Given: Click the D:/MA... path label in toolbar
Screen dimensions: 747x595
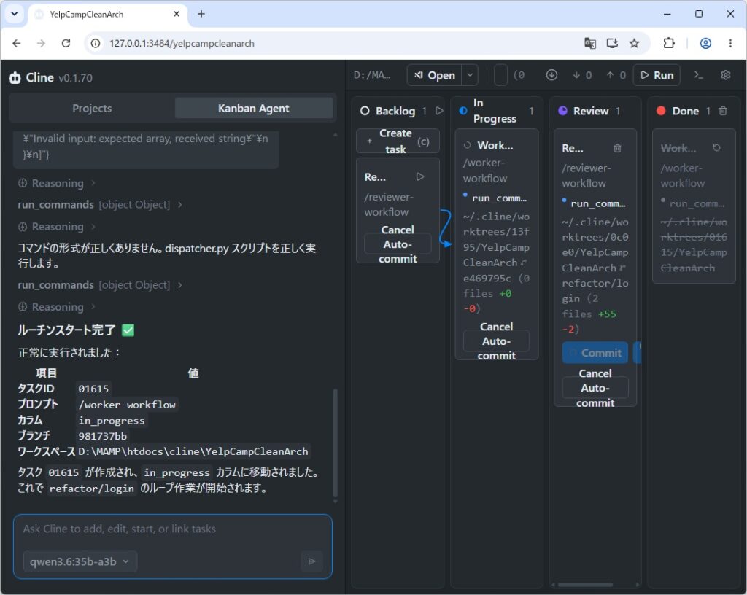Looking at the screenshot, I should pyautogui.click(x=372, y=75).
